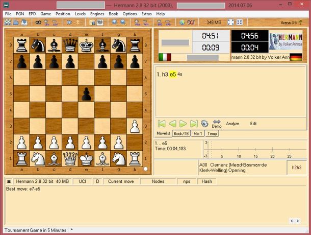Click the UCI engine protocol label

82,181
